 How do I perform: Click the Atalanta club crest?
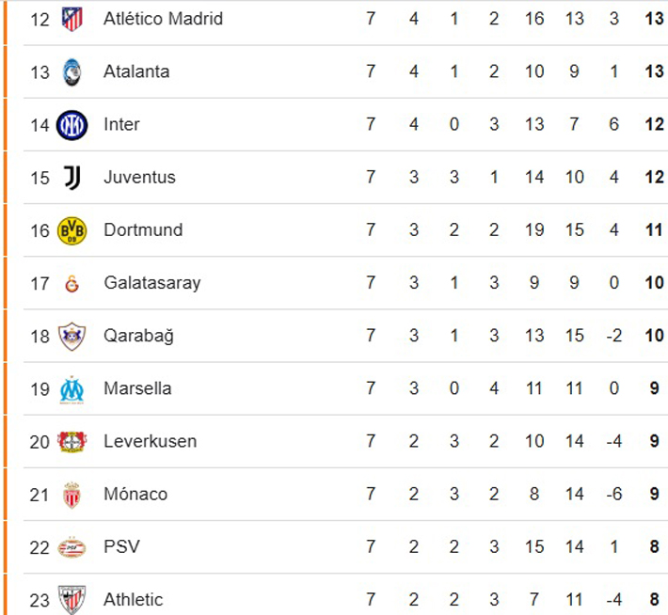[72, 71]
